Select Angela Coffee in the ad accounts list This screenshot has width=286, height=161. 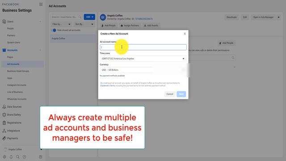click(x=73, y=38)
